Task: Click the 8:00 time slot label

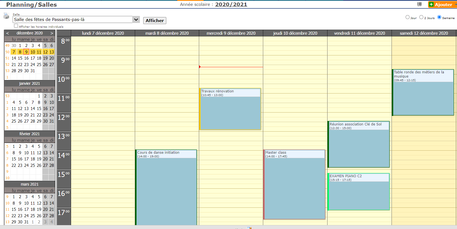Action: click(64, 46)
